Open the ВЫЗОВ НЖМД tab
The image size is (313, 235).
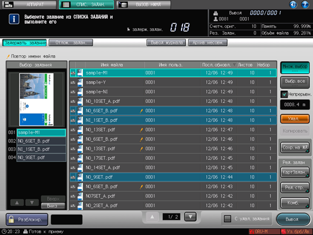pos(143,4)
